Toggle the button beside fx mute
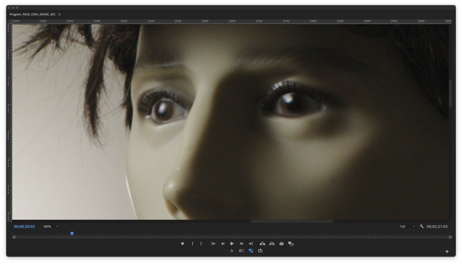 click(241, 251)
